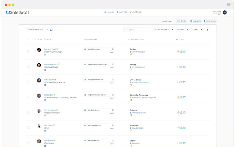Check the box for Thomas M Elwell
This screenshot has width=235, height=147.
(28, 51)
